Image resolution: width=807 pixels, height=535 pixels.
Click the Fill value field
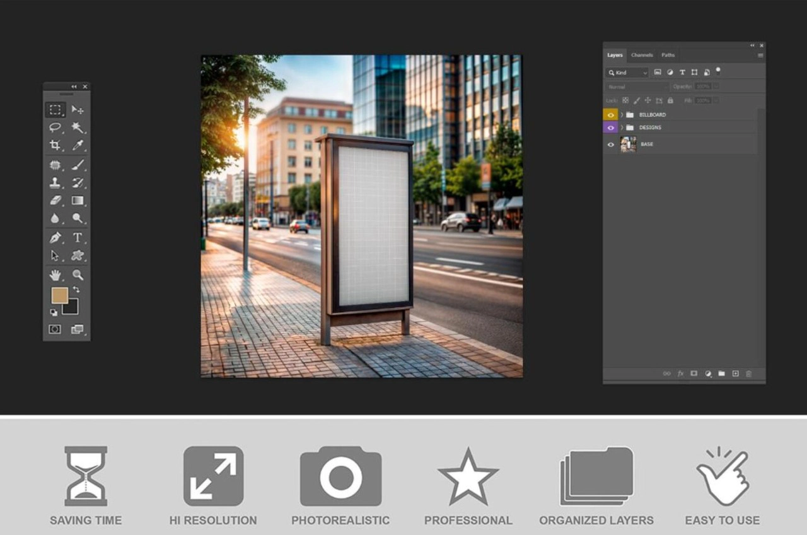coord(703,100)
